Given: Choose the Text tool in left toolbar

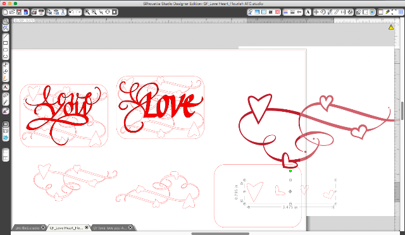Looking at the screenshot, I should [x=6, y=87].
